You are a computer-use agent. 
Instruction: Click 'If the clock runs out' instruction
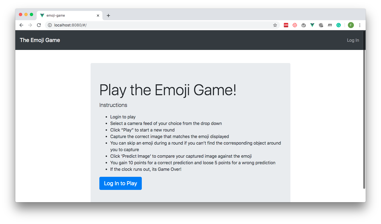146,169
